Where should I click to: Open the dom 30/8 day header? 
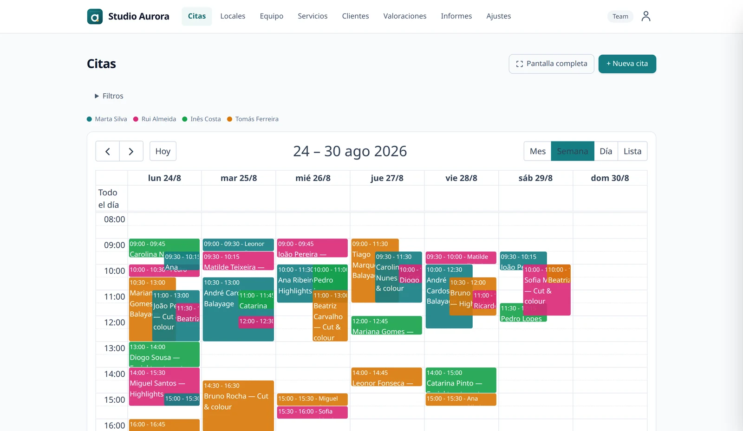click(610, 178)
